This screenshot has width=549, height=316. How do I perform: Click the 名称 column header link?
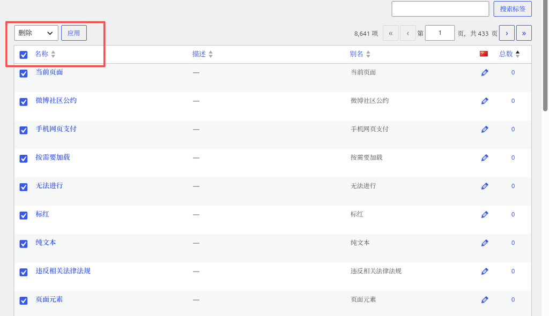[x=41, y=54]
